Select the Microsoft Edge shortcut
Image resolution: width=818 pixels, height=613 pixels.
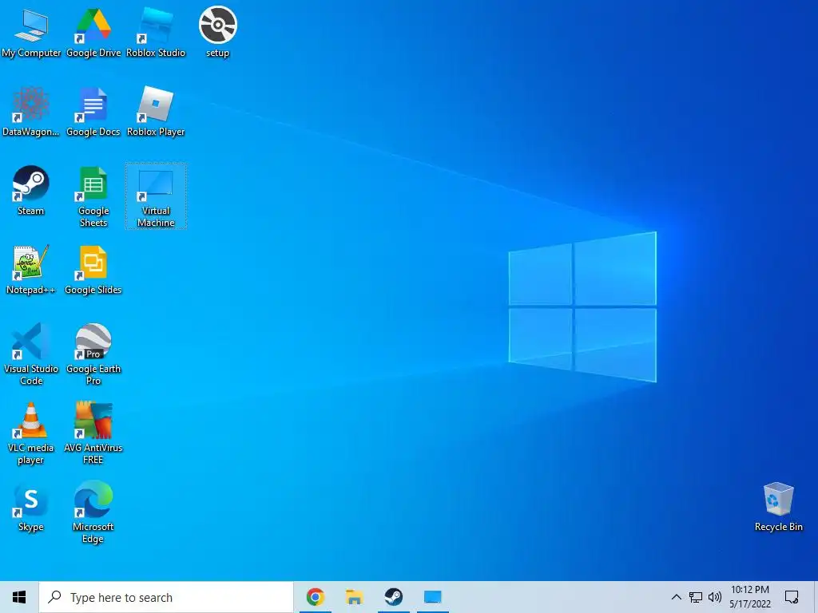point(93,512)
